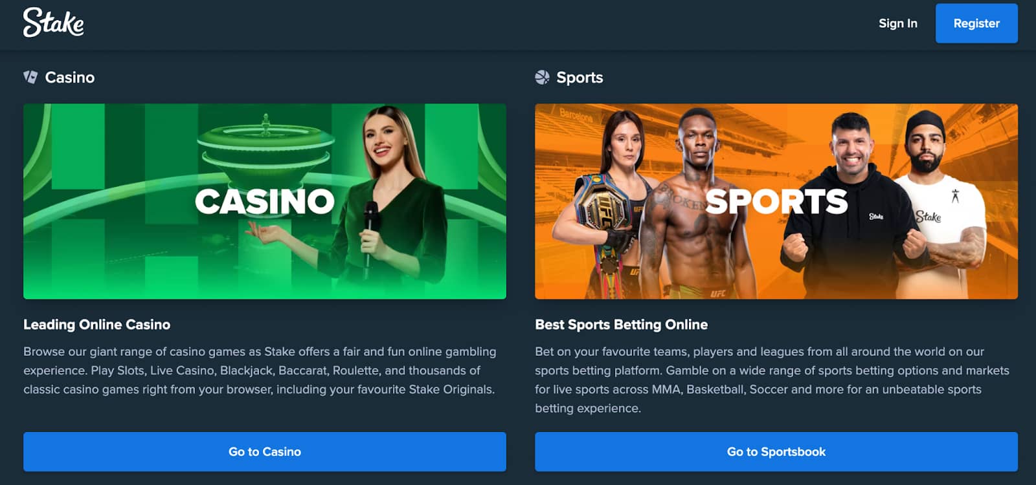Screen dimensions: 1036x485
Task: Click the playing cards icon beside Casino
Action: point(30,77)
